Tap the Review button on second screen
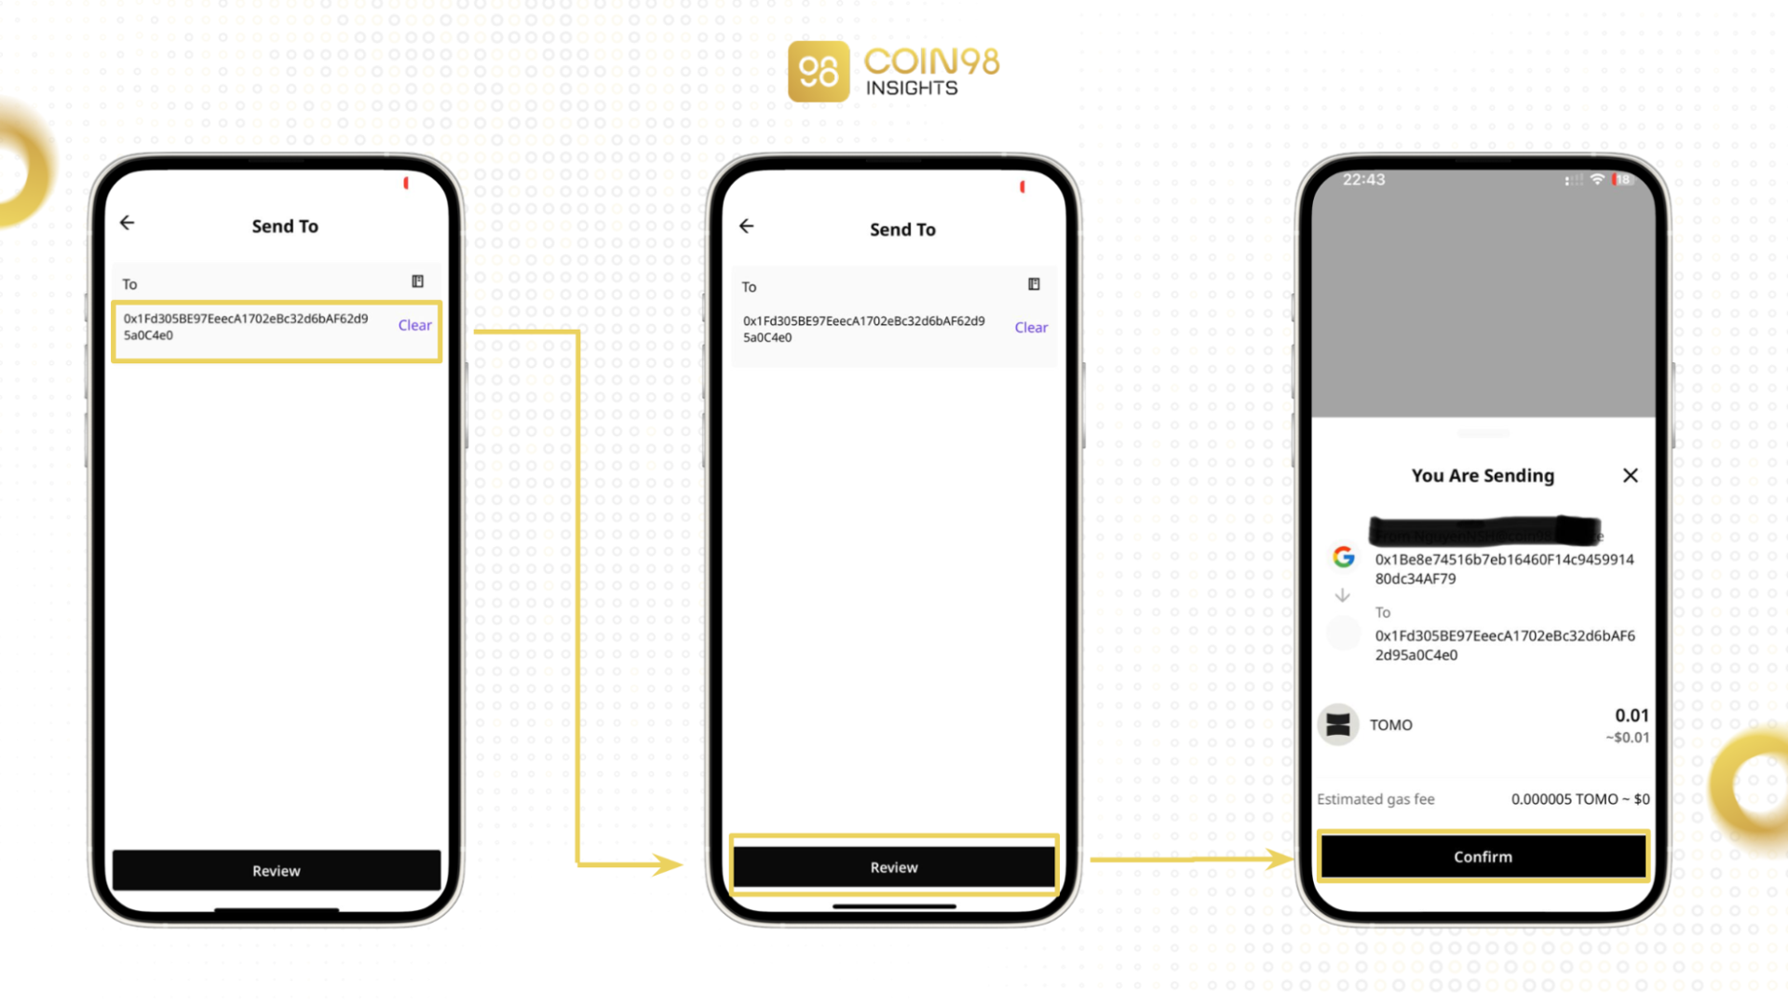This screenshot has width=1788, height=1007. [x=893, y=867]
